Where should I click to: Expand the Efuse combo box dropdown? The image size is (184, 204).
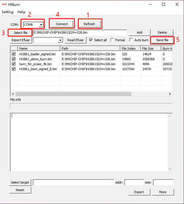coord(60,40)
